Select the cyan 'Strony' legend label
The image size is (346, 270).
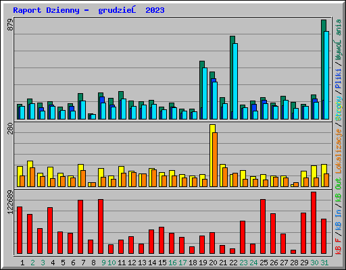click(339, 109)
